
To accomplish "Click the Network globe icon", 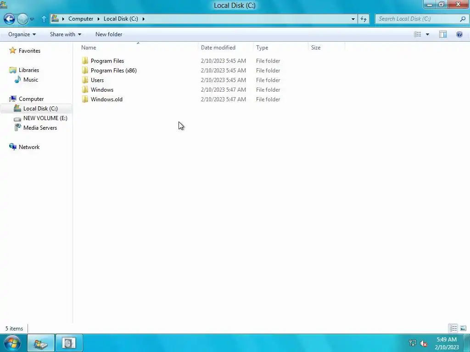I will point(12,147).
